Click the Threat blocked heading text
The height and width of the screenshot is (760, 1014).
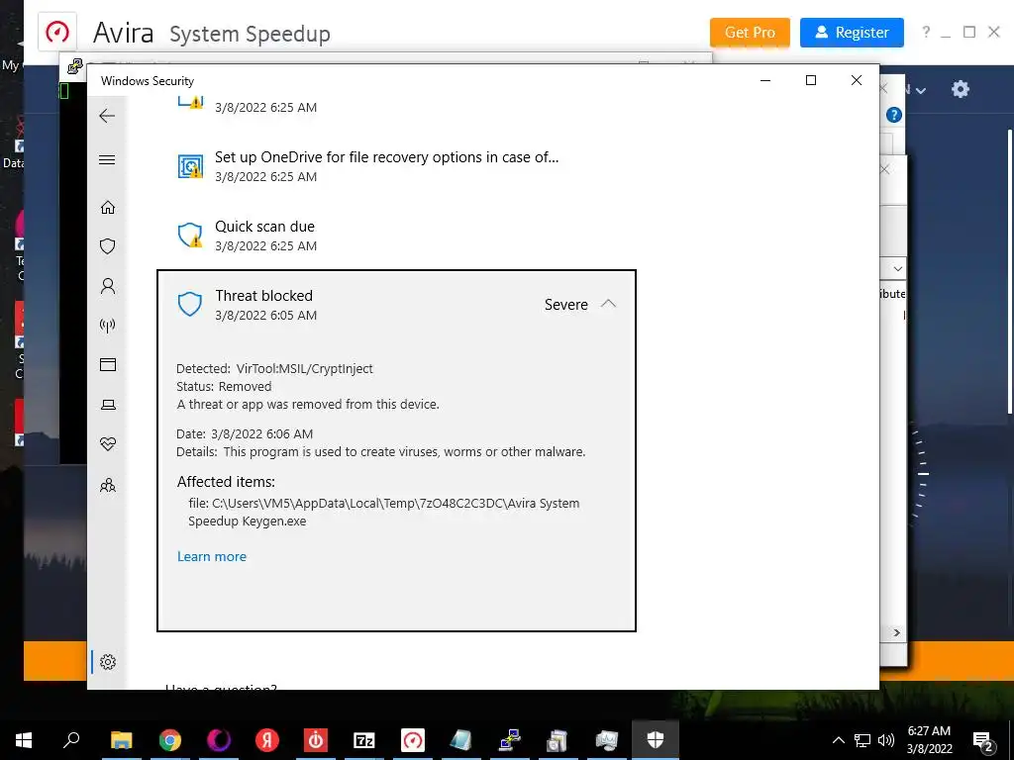[x=263, y=295]
